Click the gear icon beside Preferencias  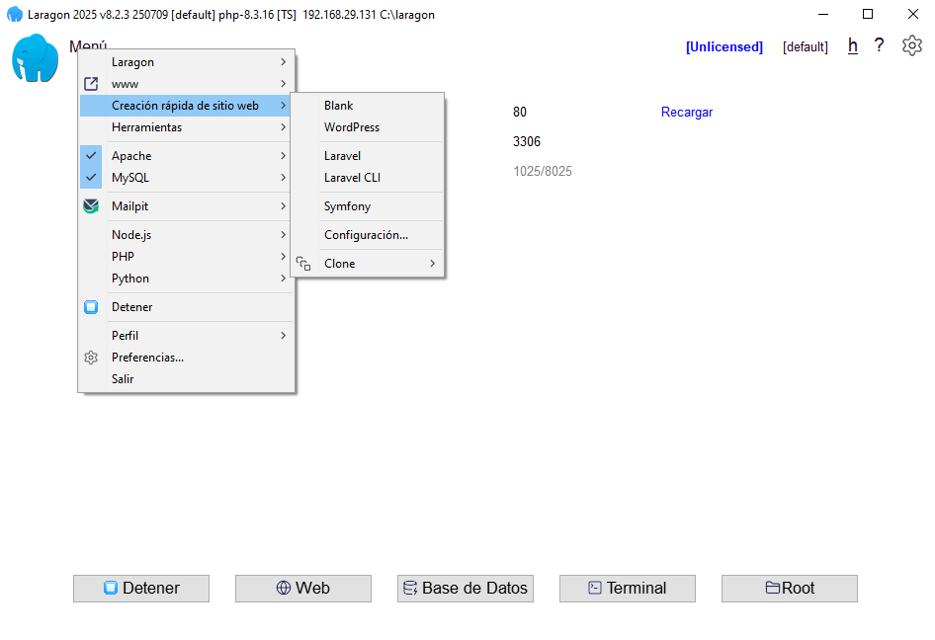[91, 358]
